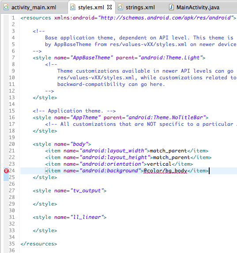
Task: Click the android:Theme.NoTitleBar parent value
Action: tap(166, 117)
